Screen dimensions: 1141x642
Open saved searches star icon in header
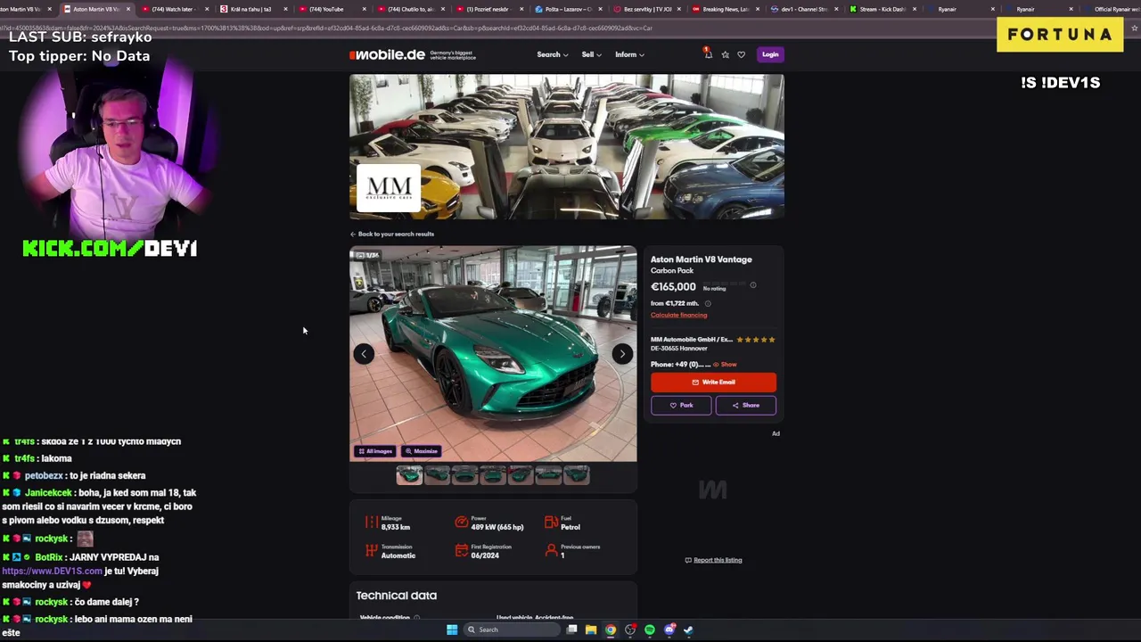click(x=725, y=54)
